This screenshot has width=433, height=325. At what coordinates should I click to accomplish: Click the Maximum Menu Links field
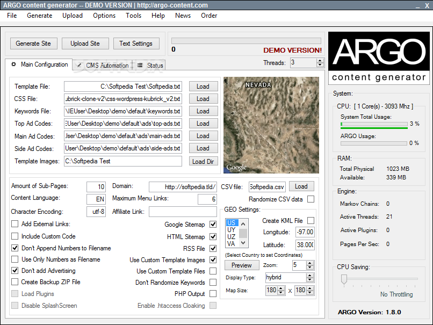[x=207, y=199]
